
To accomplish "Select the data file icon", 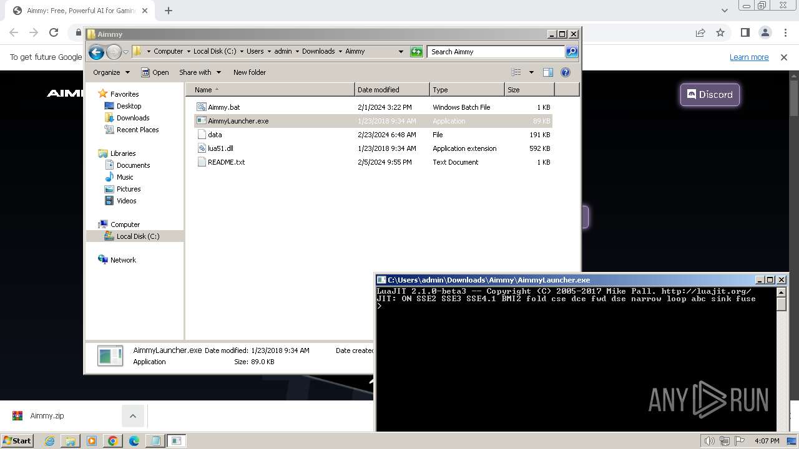I will 201,135.
